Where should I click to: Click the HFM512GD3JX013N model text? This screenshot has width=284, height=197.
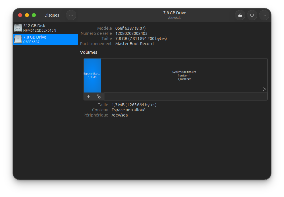[40, 31]
